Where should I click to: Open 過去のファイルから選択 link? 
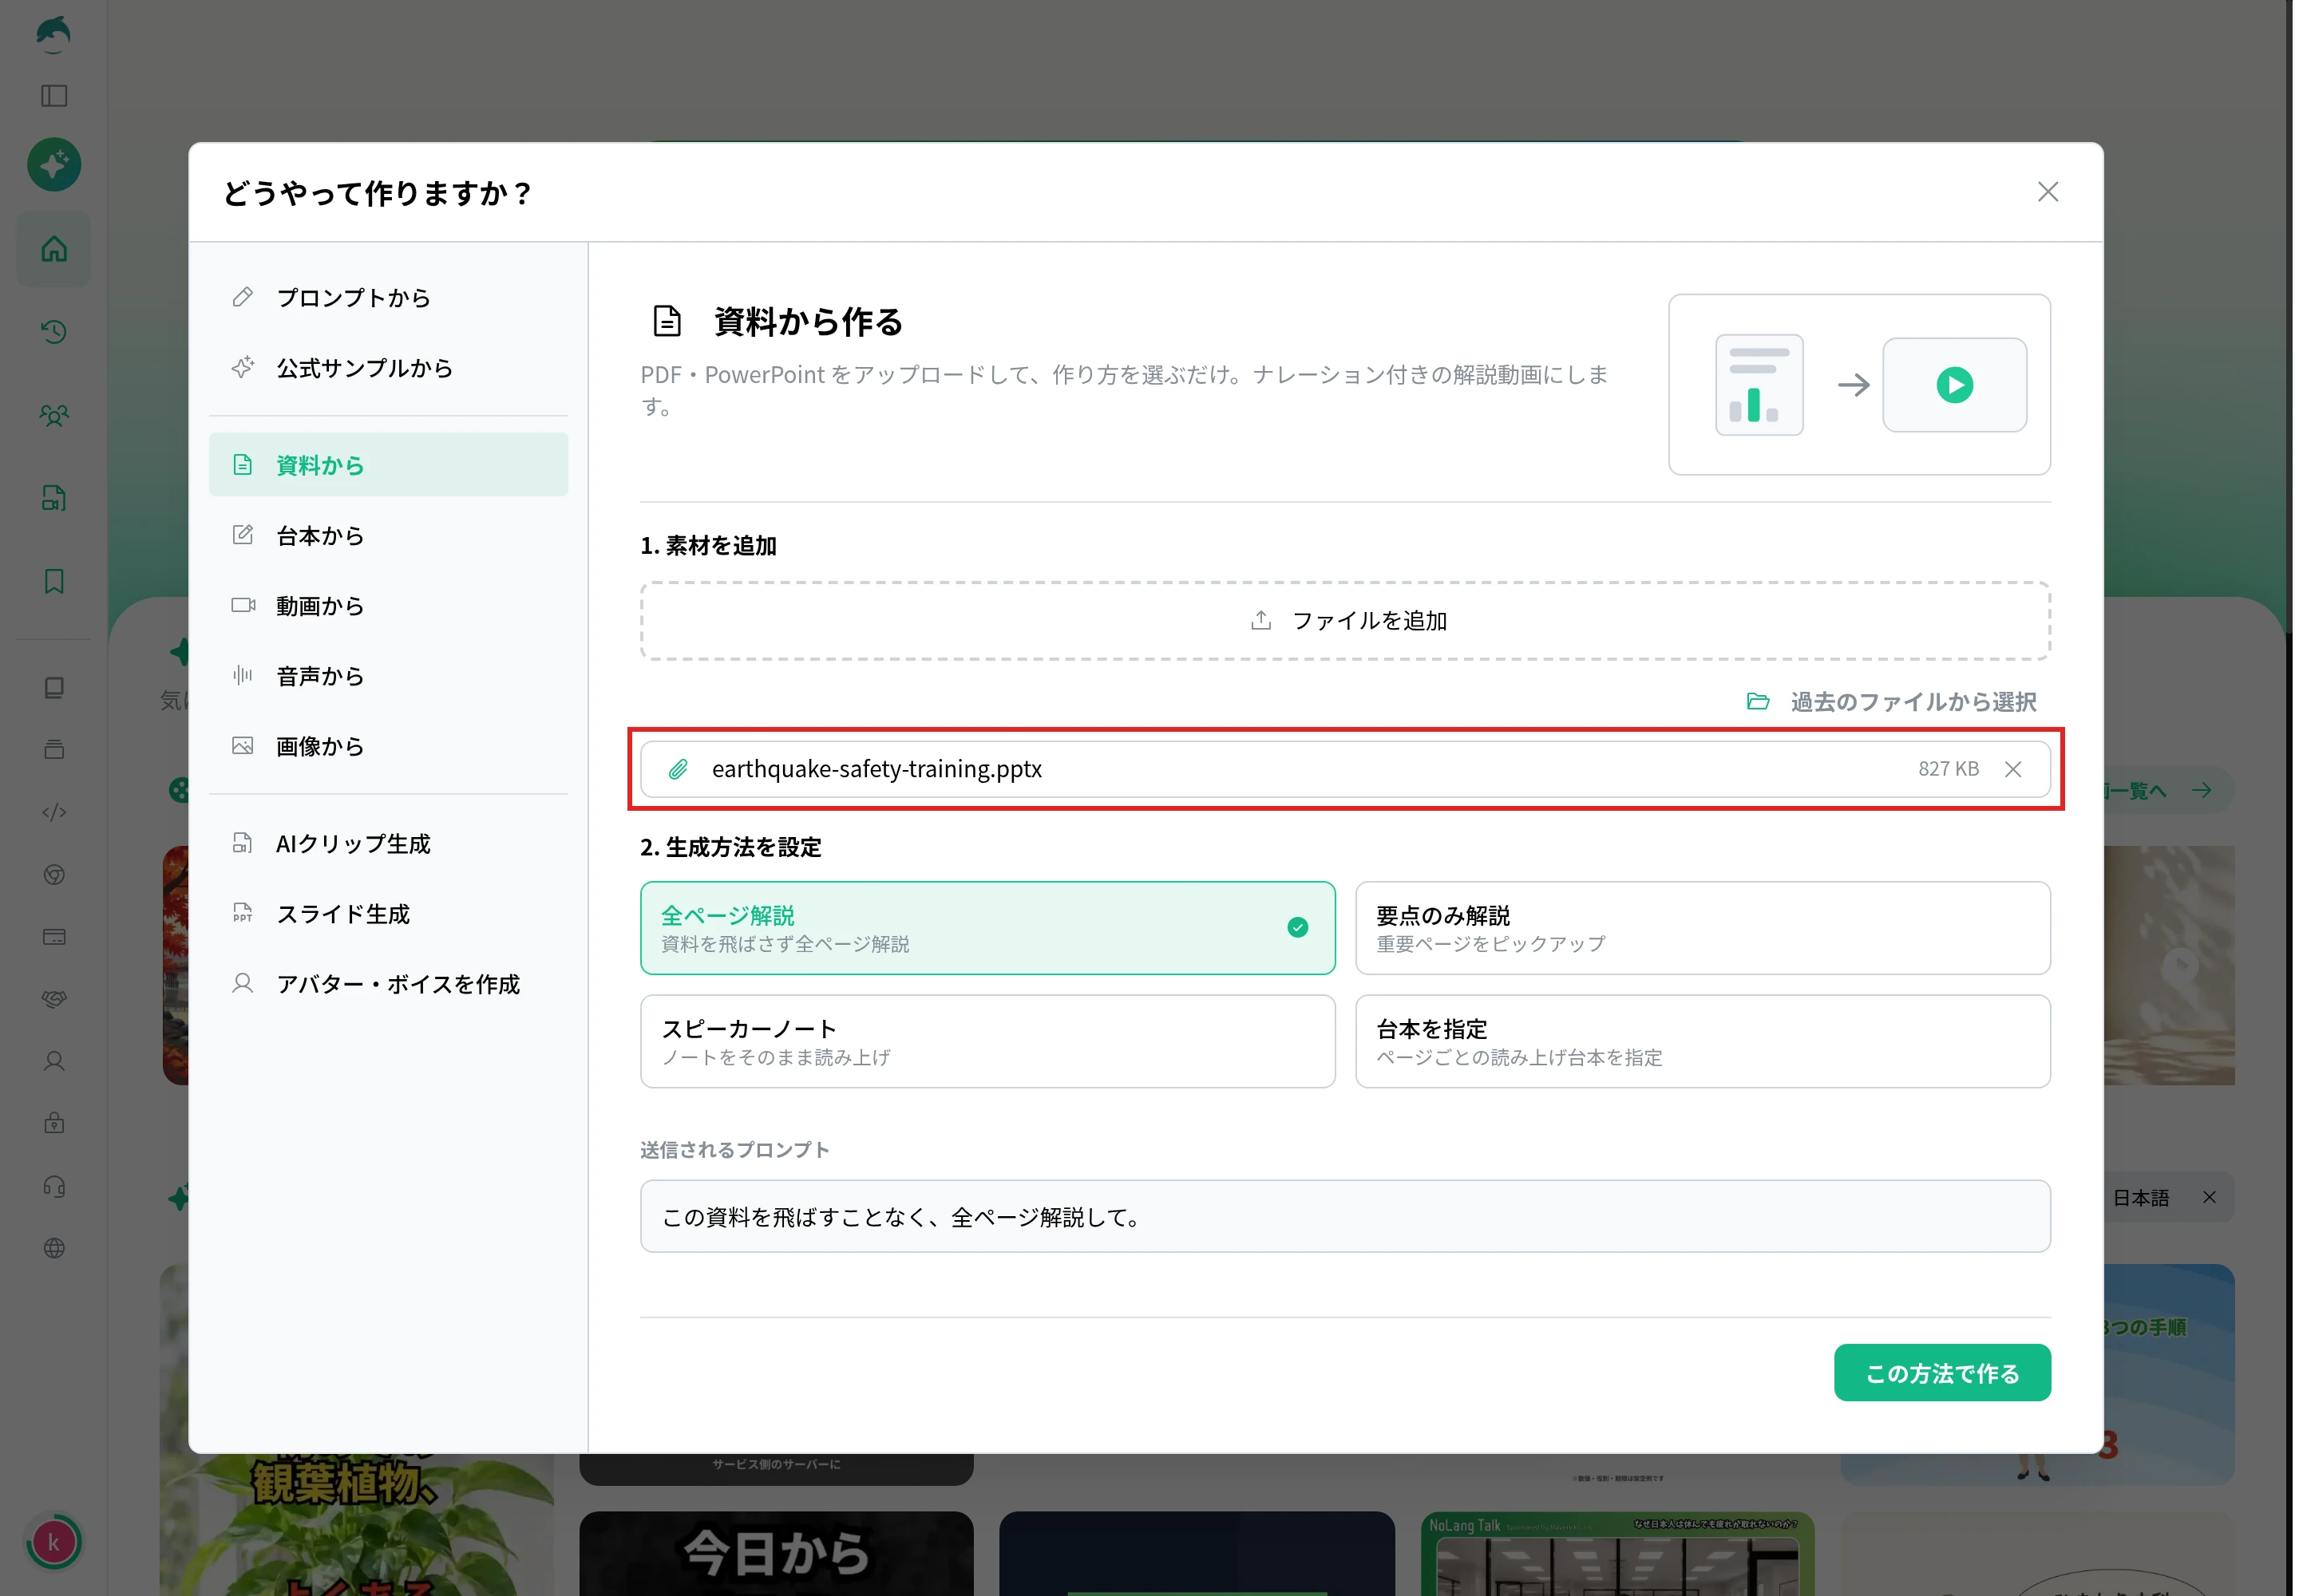(x=1892, y=702)
